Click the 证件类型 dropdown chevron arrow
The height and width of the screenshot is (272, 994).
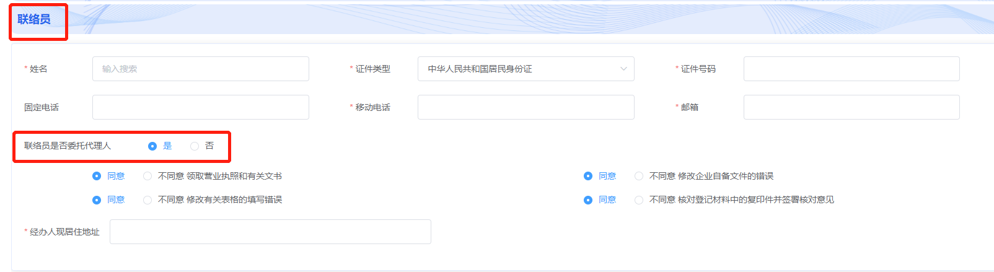point(623,69)
